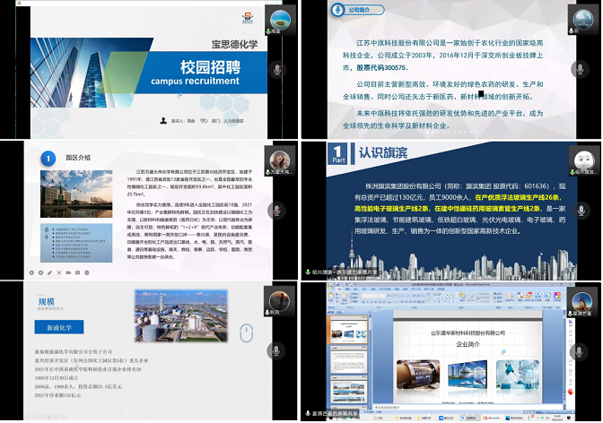The width and height of the screenshot is (603, 423).
Task: Toggle the microphone in the 校园招聘 campus recruitment panel
Action: (x=275, y=70)
